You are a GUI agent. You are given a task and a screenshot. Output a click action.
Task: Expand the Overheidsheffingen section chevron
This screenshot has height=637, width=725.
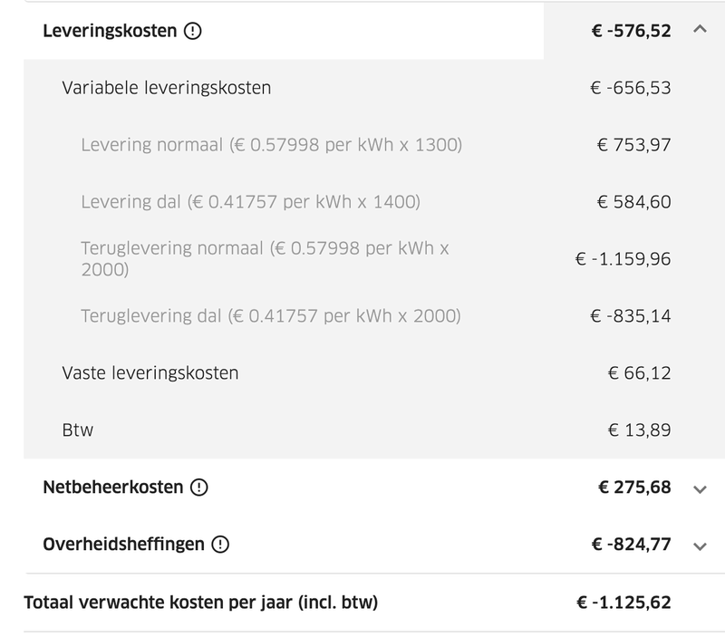699,545
